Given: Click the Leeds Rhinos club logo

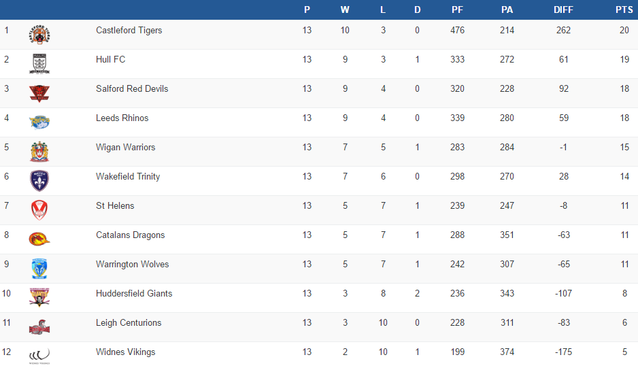Looking at the screenshot, I should (x=39, y=122).
